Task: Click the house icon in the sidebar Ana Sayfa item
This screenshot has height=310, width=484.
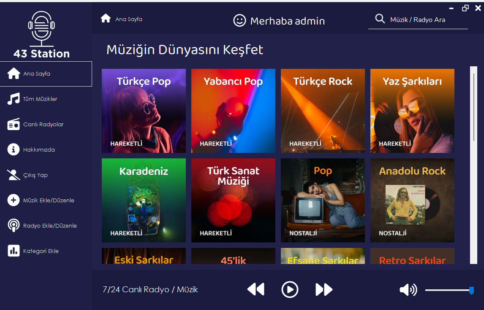Action: [14, 73]
